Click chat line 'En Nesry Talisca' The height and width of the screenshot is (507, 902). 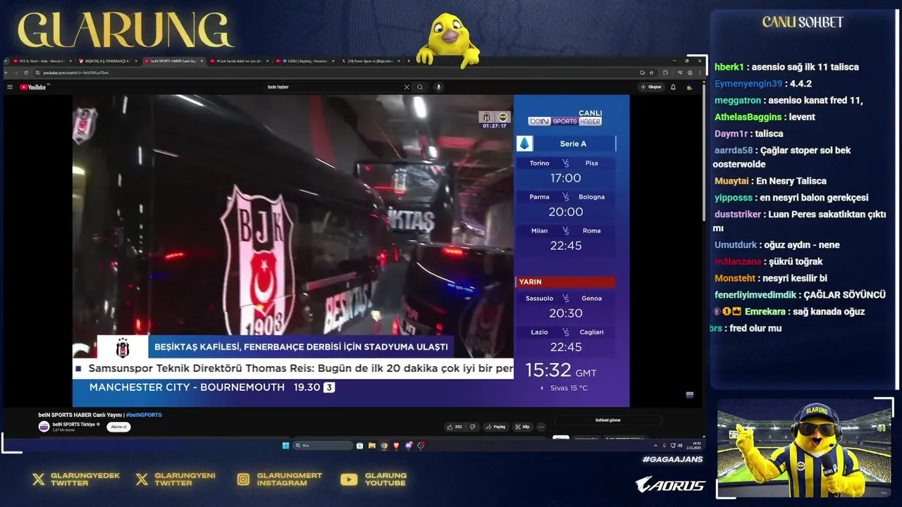(x=791, y=181)
